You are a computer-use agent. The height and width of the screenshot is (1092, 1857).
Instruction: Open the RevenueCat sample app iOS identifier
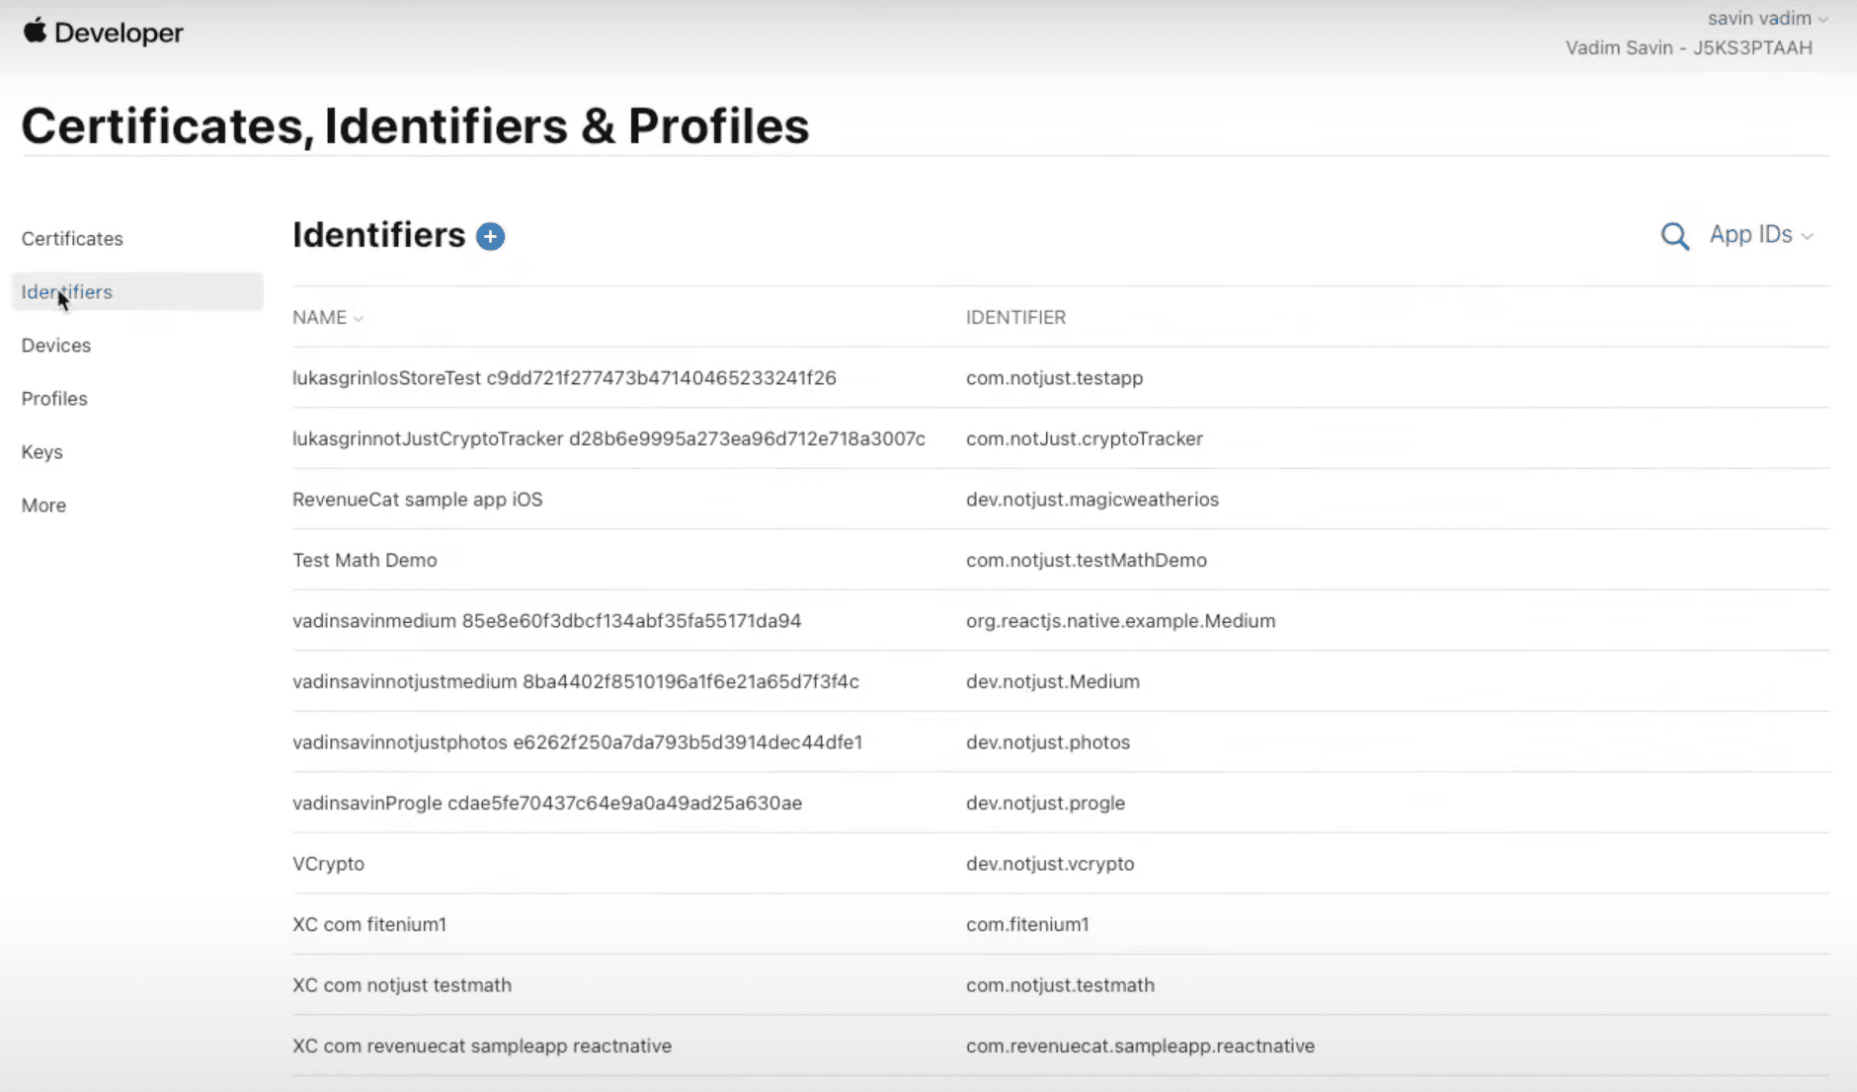(x=417, y=499)
